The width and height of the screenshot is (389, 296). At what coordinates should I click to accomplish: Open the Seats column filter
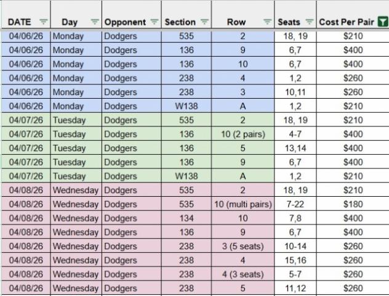click(310, 22)
